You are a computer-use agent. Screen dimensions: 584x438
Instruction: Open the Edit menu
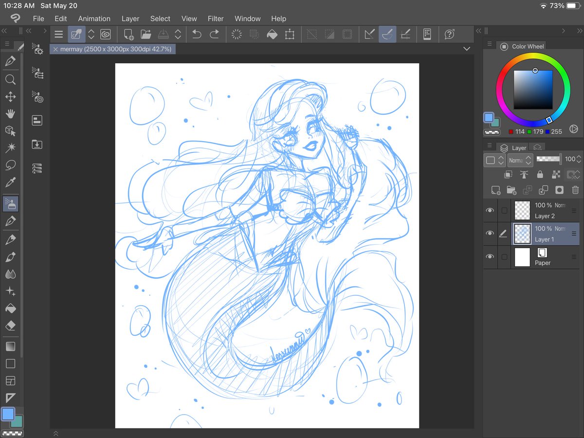(61, 18)
